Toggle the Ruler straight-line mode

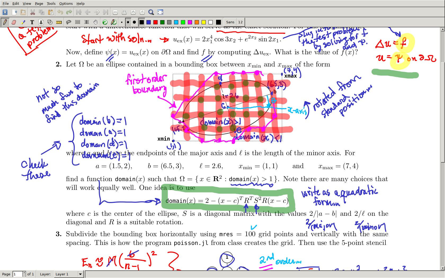click(x=59, y=22)
